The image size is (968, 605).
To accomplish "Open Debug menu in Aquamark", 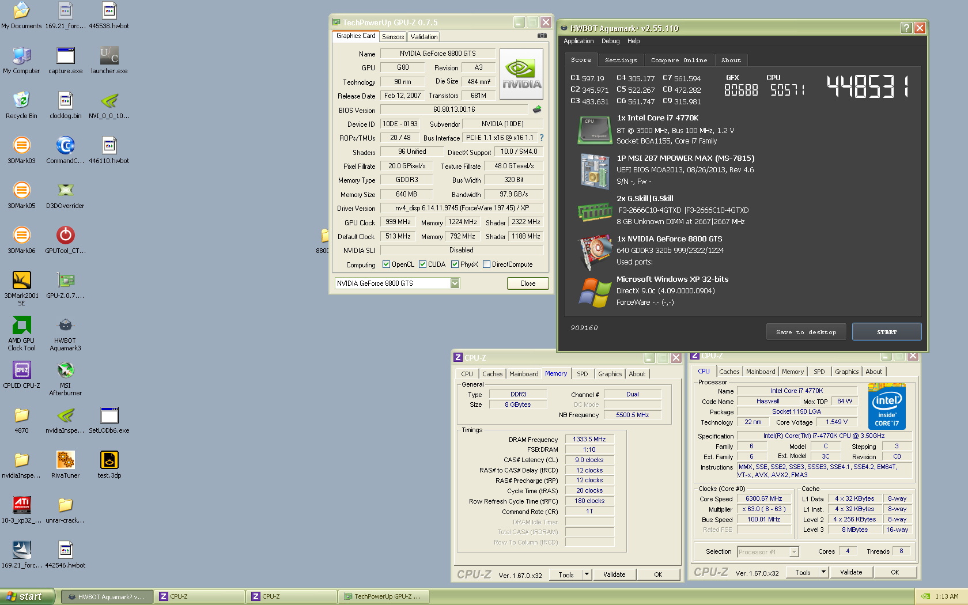I will point(610,41).
